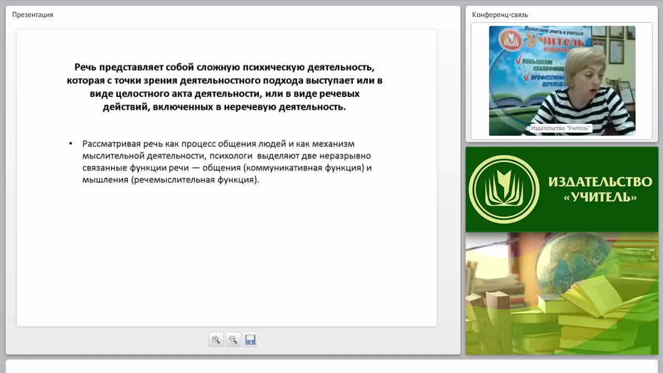Click the bold slide heading starting 'Речь представляет собой'

pyautogui.click(x=224, y=87)
